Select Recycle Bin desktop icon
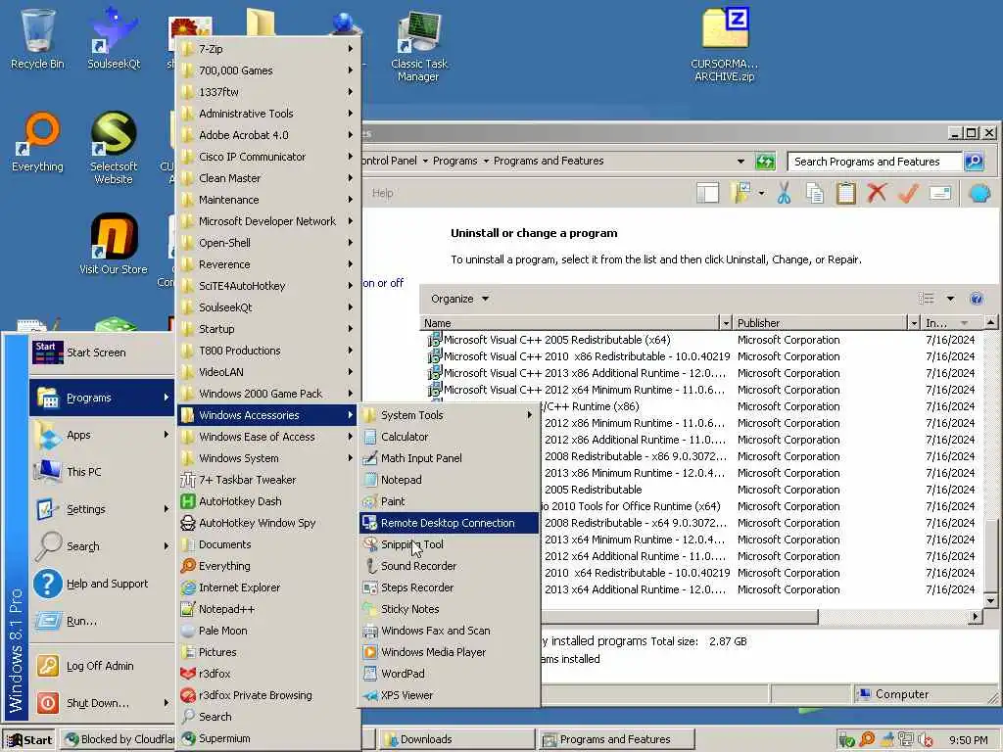The height and width of the screenshot is (752, 1003). point(38,38)
